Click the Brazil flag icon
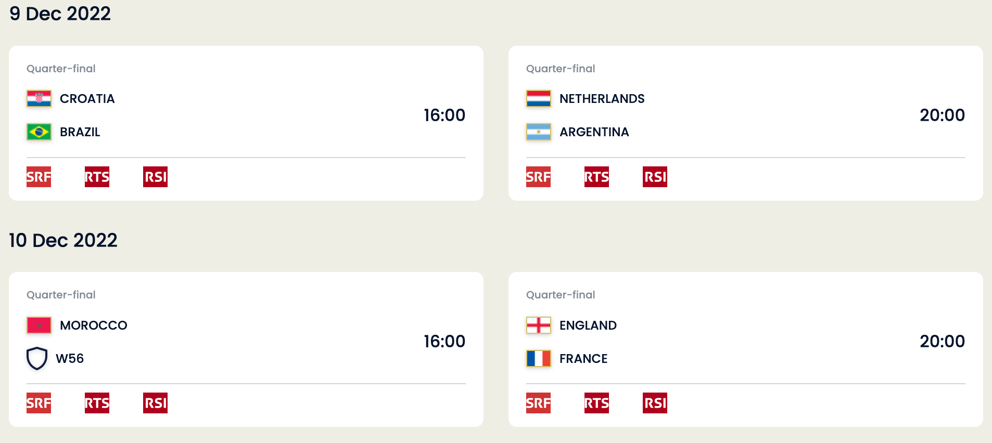Viewport: 992px width, 443px height. (39, 132)
